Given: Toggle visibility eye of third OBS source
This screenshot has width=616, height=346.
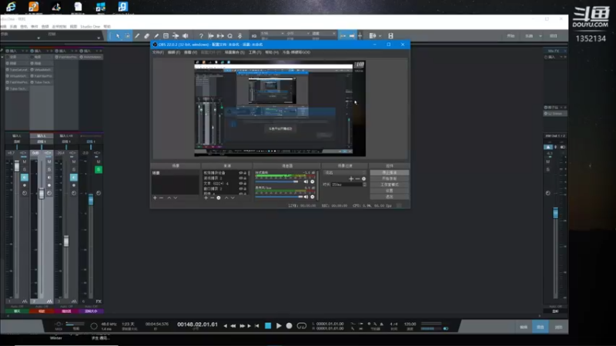Looking at the screenshot, I should (241, 183).
